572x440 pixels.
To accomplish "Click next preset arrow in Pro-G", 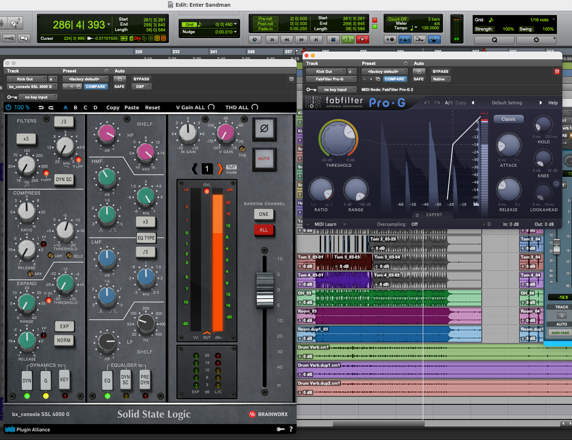I will tap(541, 103).
